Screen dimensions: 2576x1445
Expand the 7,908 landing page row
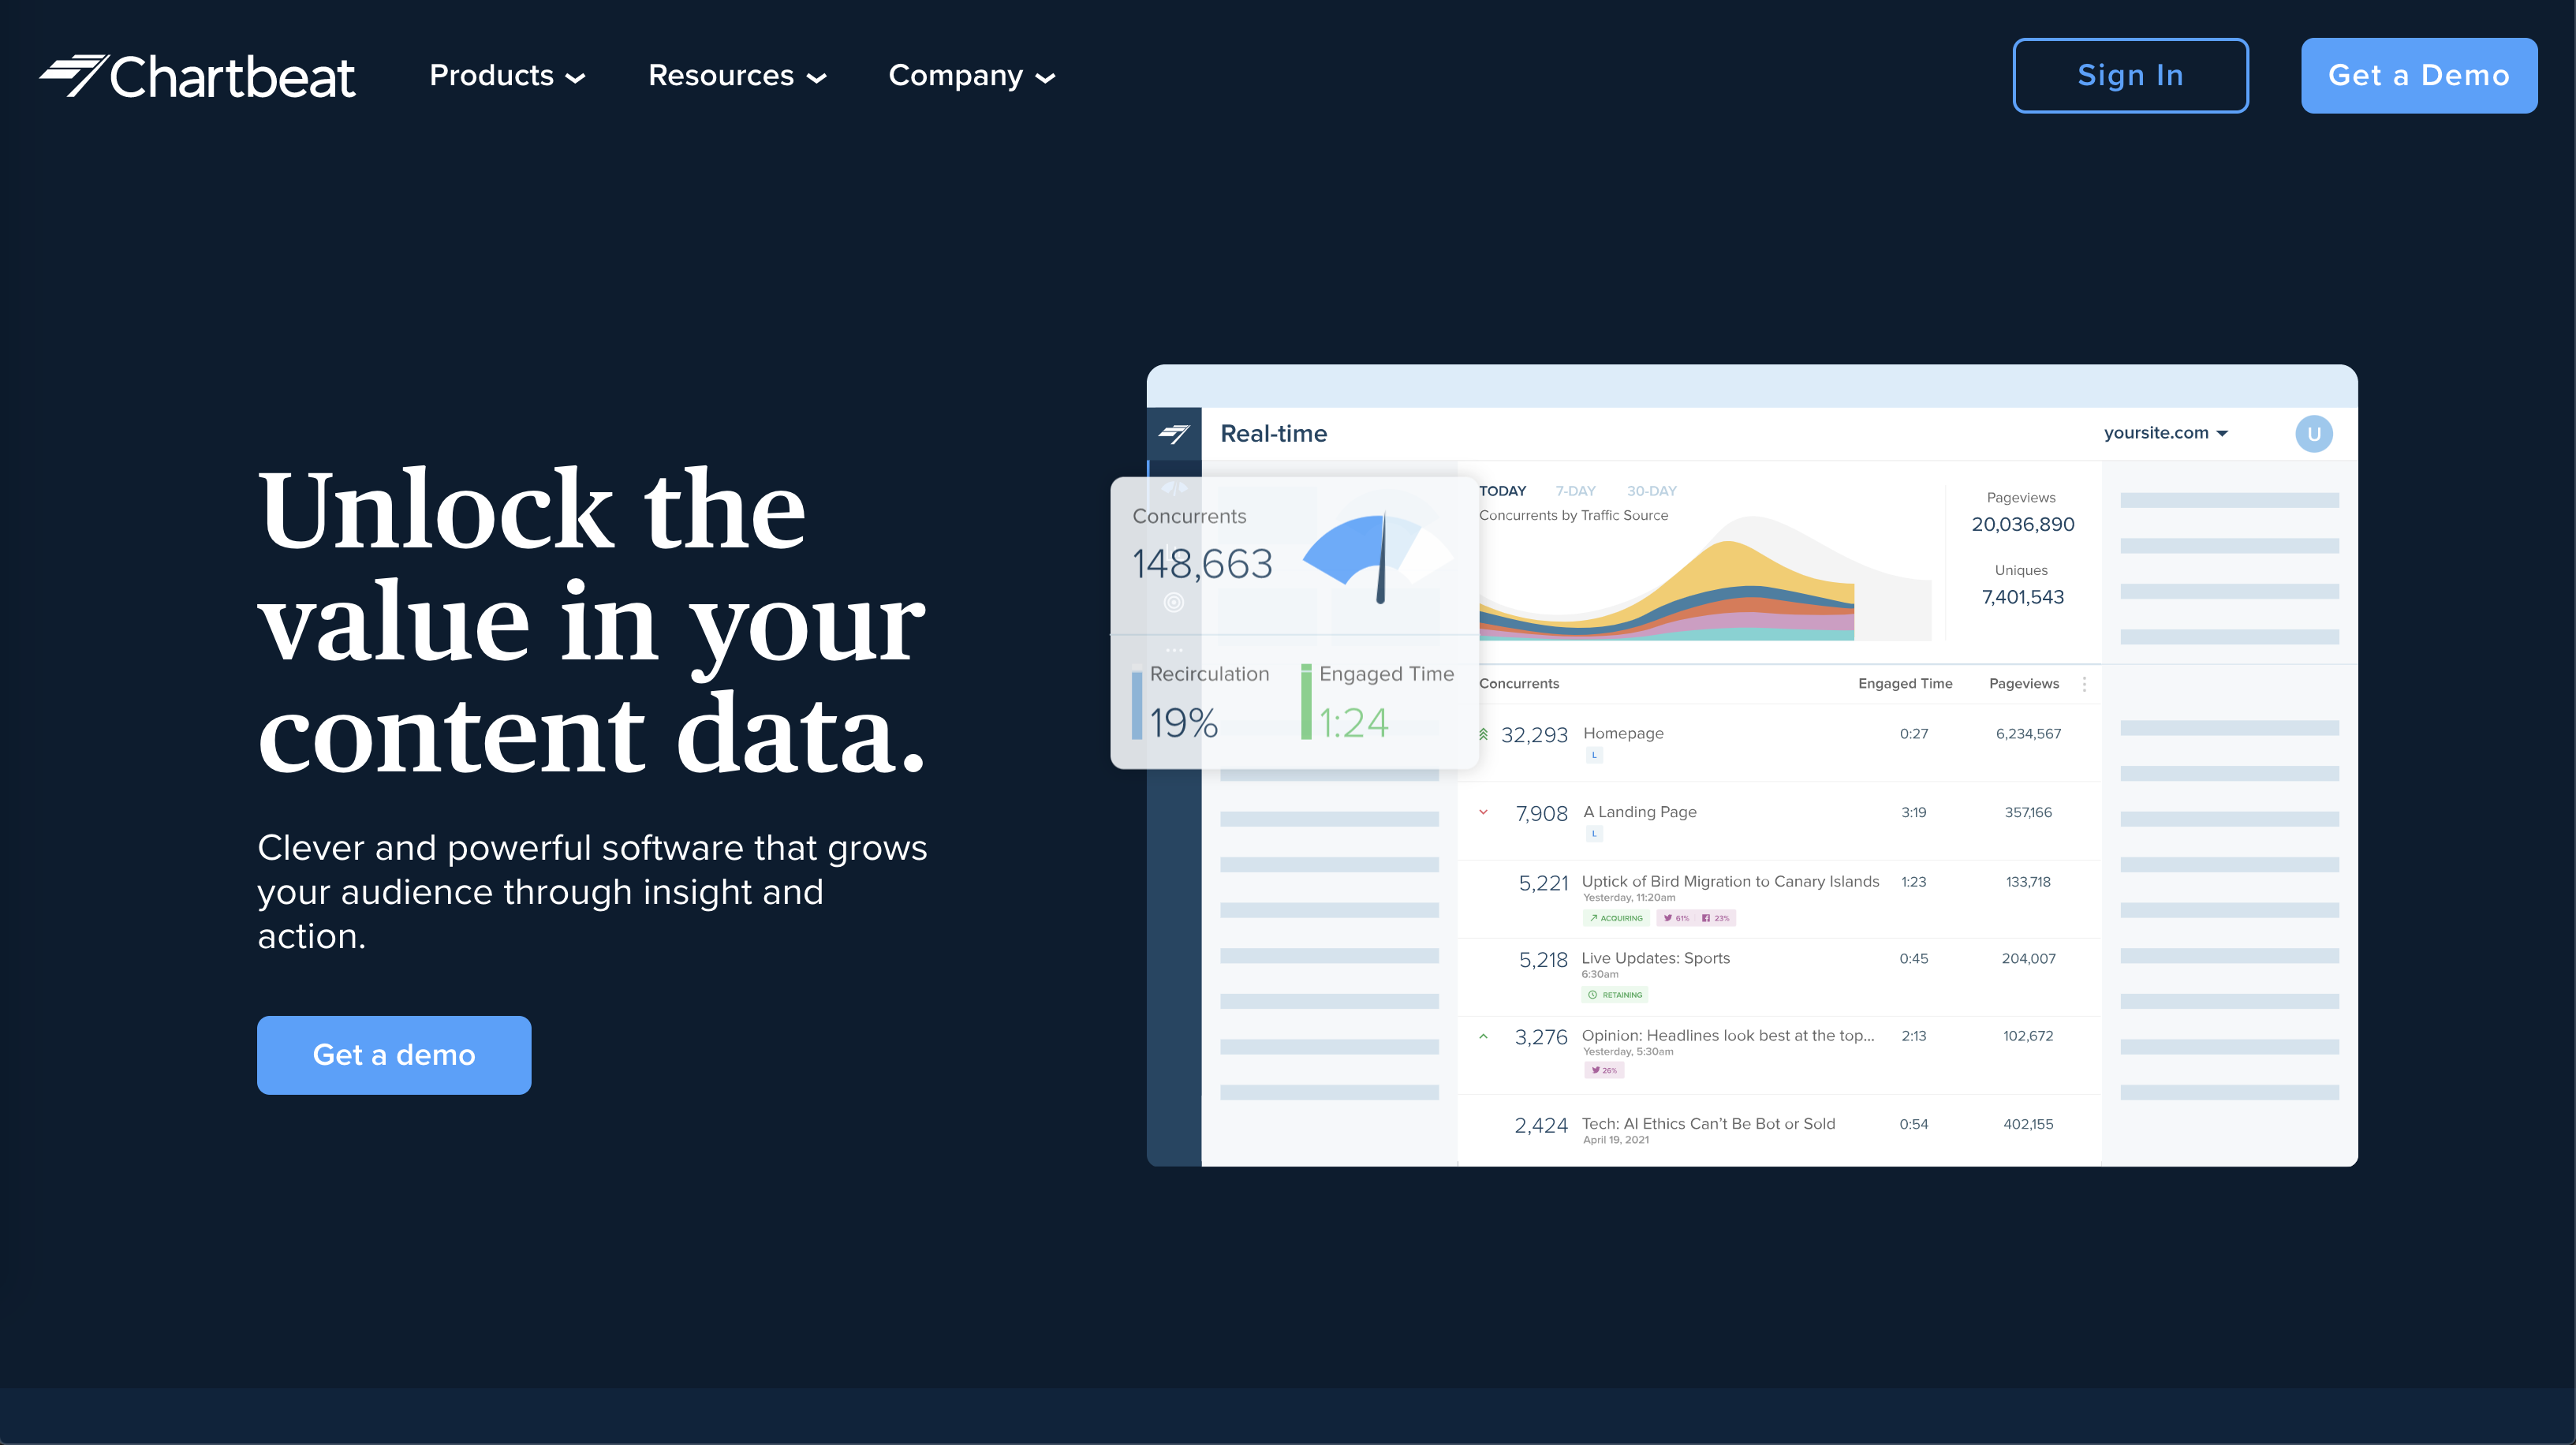pos(1481,812)
